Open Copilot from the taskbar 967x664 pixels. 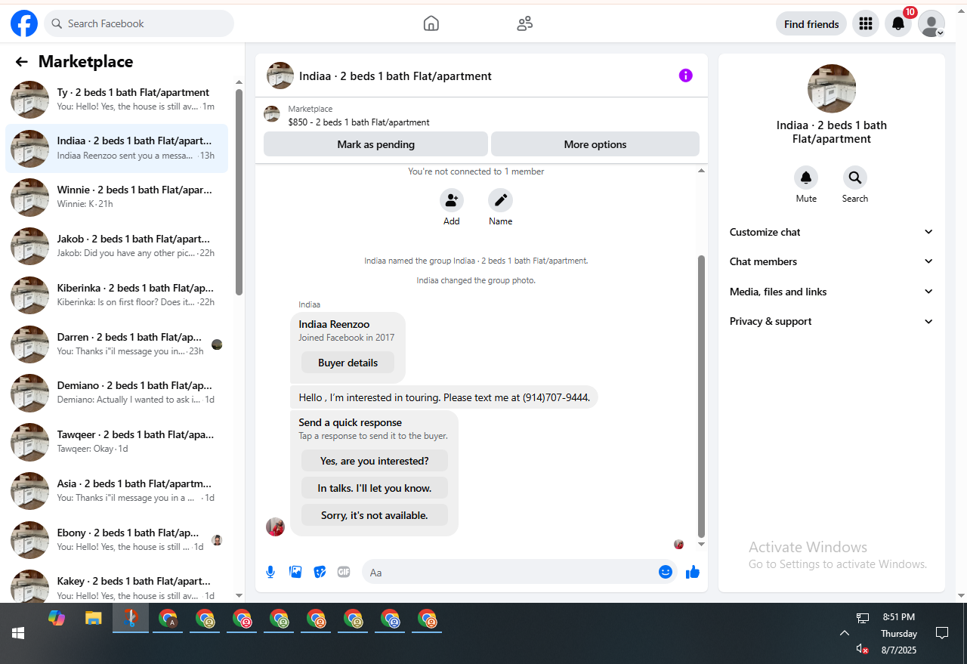tap(57, 618)
